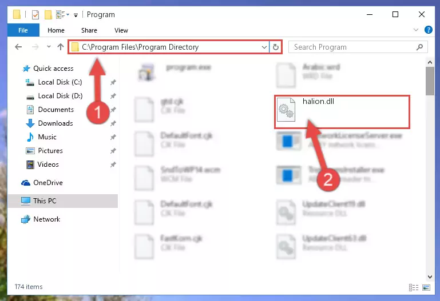The width and height of the screenshot is (440, 301).
Task: Click the title bar folder icon
Action: [x=17, y=14]
